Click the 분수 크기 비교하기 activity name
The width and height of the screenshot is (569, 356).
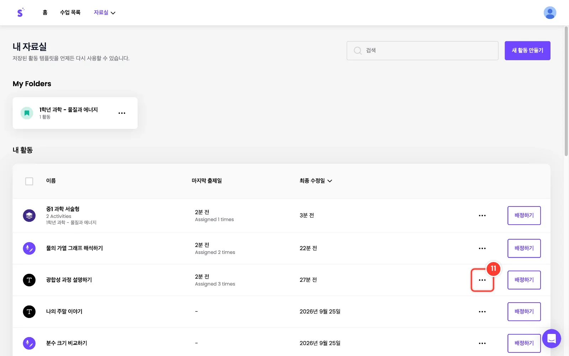tap(67, 343)
